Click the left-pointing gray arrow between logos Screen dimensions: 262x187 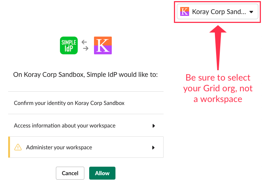click(85, 42)
